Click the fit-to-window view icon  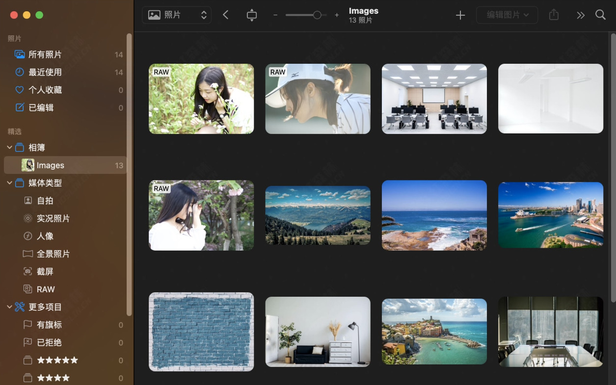click(x=252, y=15)
